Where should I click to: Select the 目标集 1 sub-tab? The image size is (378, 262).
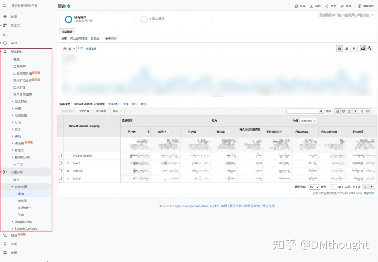96,38
